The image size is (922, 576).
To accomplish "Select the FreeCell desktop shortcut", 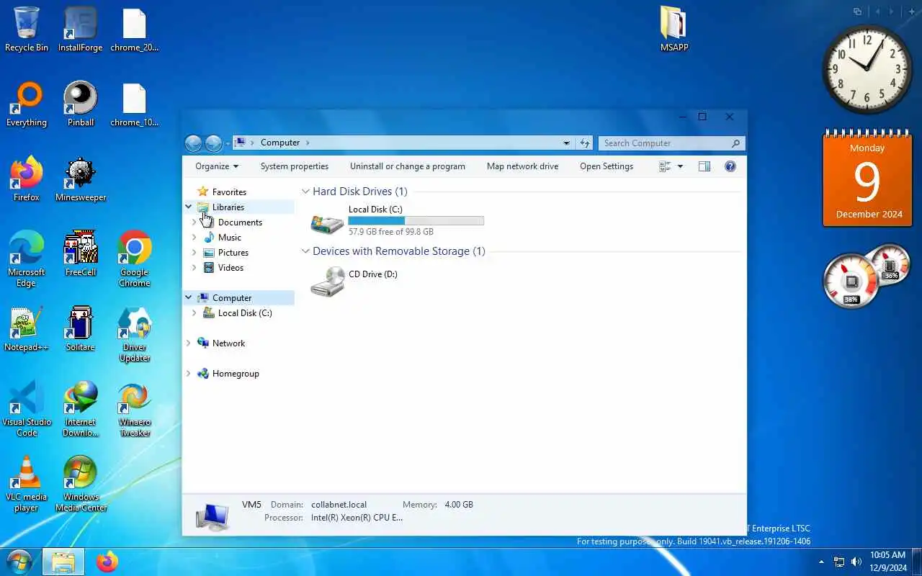I will point(81,254).
